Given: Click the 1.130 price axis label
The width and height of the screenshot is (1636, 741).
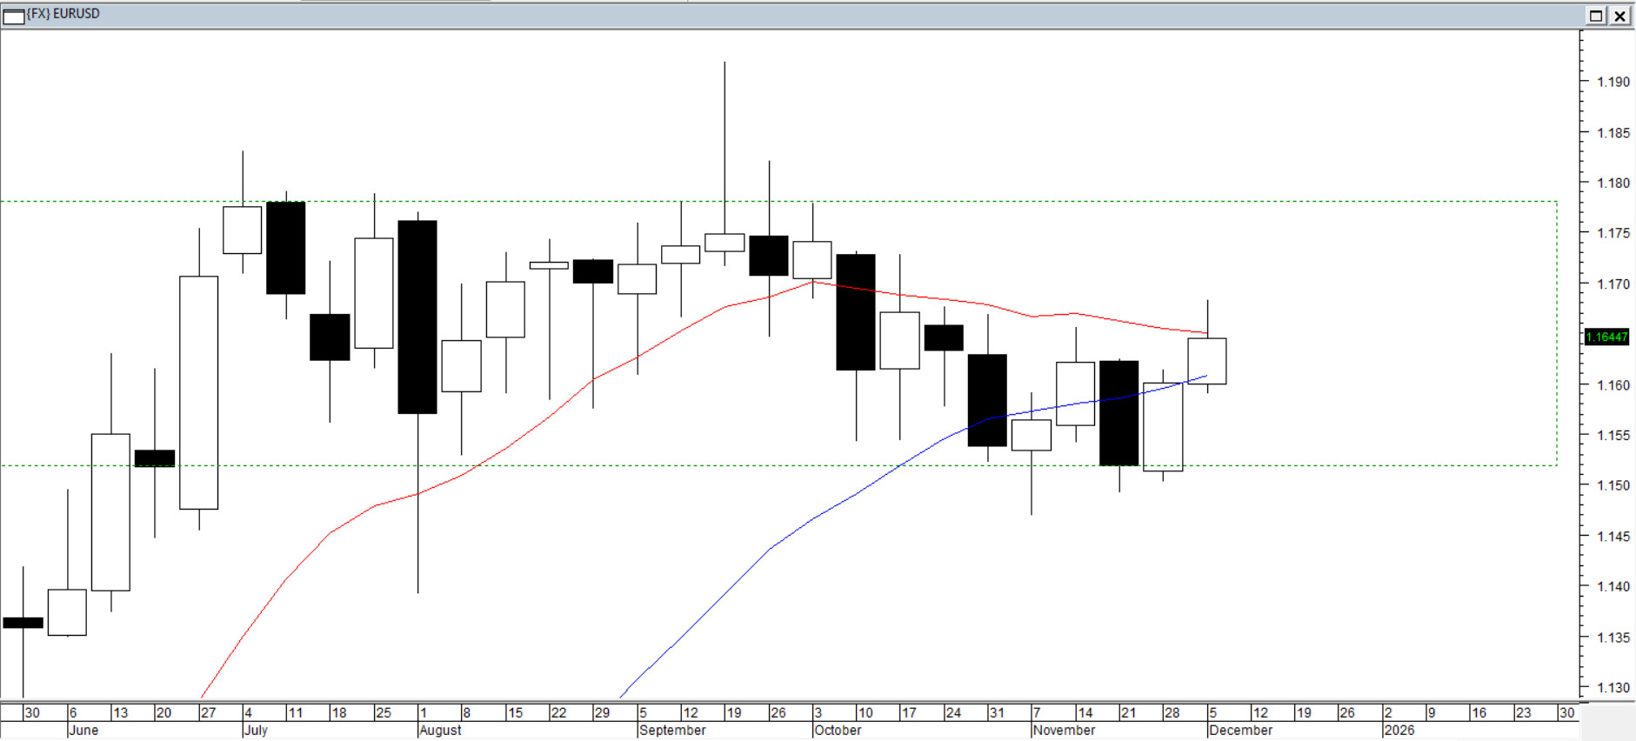Looking at the screenshot, I should tap(1613, 688).
